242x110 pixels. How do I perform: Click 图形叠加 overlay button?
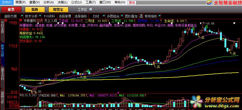pyautogui.click(x=131, y=16)
